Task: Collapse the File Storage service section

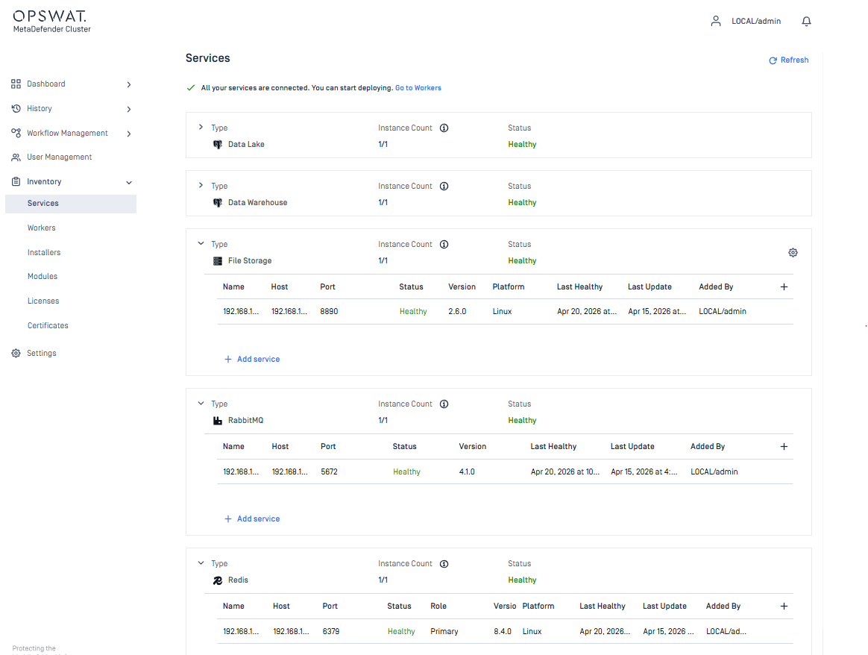Action: click(201, 244)
